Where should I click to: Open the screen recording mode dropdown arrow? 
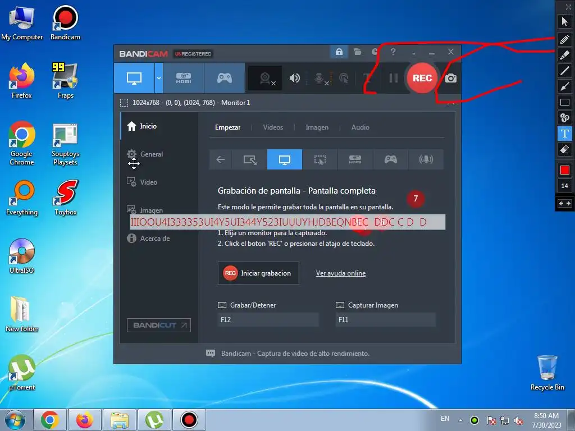pyautogui.click(x=159, y=78)
